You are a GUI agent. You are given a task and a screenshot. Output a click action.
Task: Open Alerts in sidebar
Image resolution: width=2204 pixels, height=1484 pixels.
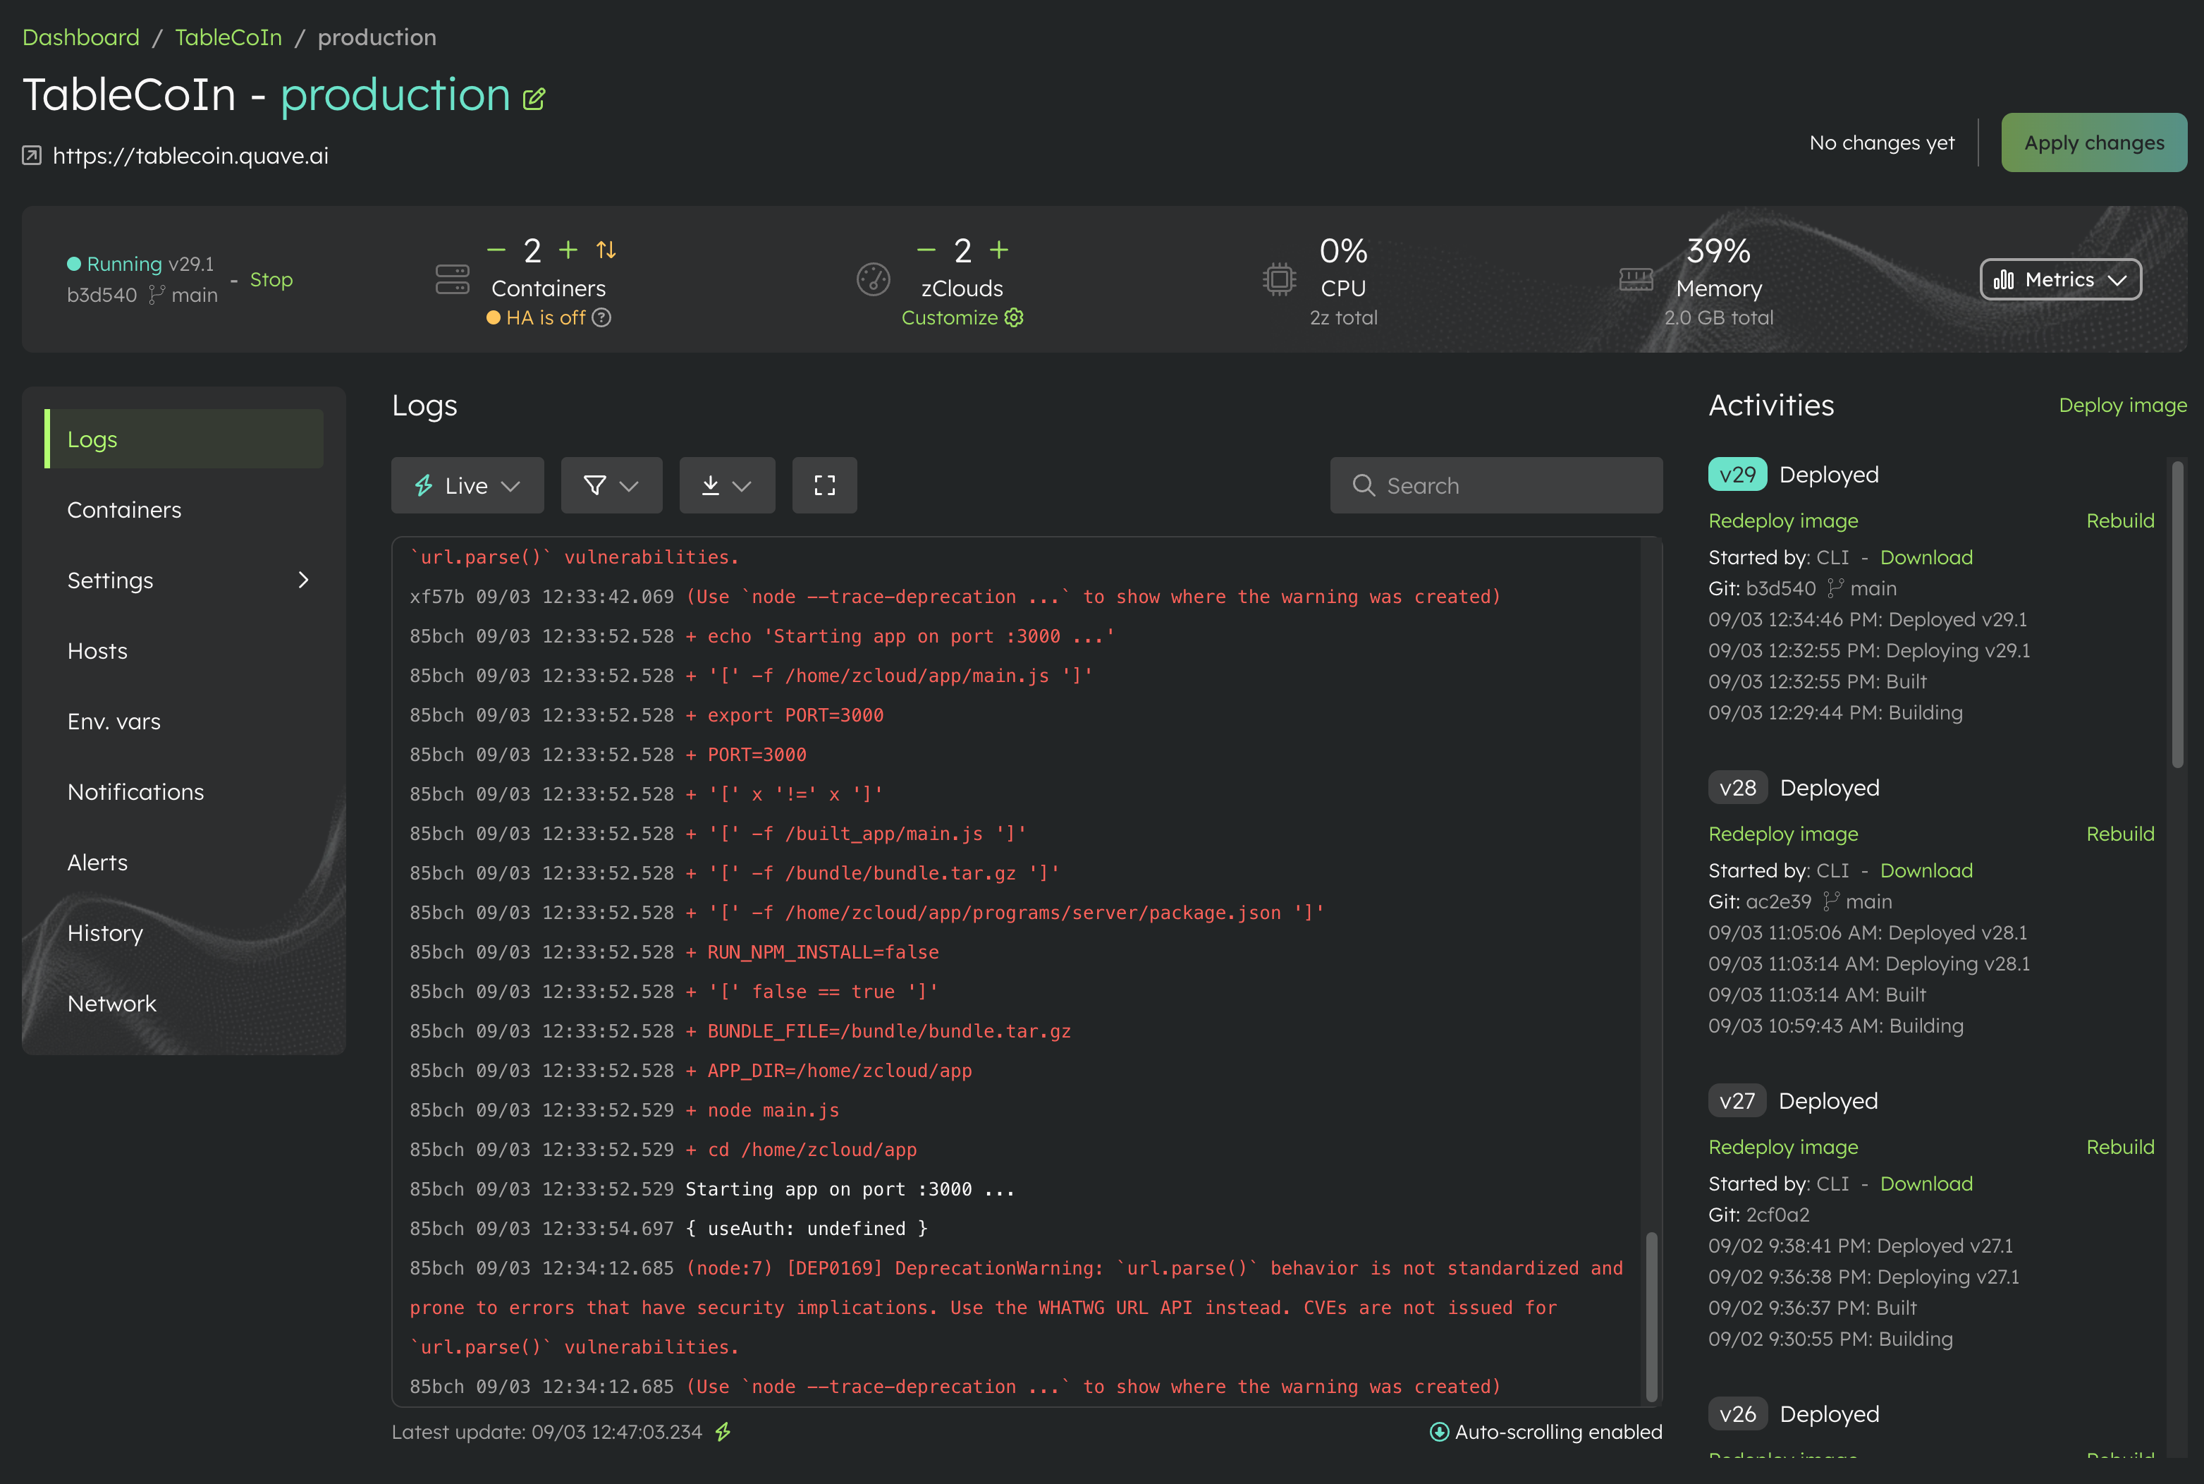[x=97, y=862]
